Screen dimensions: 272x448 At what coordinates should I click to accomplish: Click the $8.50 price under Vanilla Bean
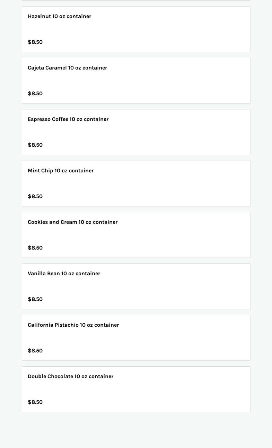coord(35,299)
